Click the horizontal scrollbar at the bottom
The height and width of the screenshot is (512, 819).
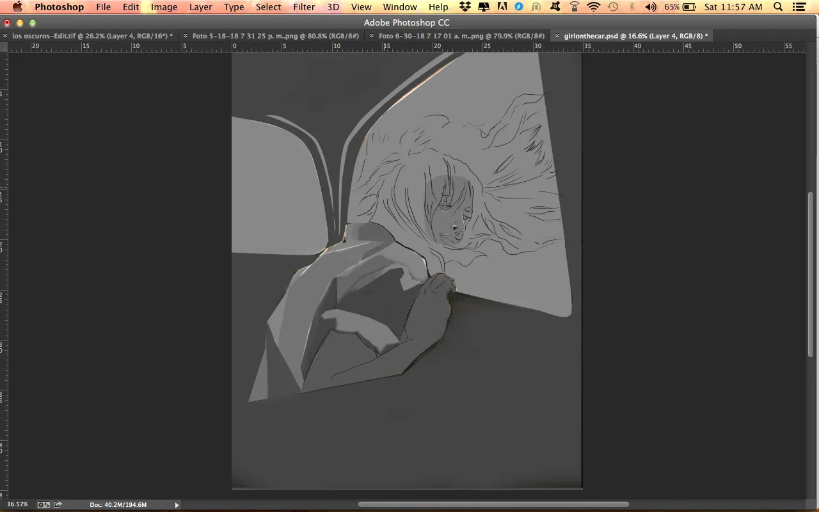click(493, 504)
